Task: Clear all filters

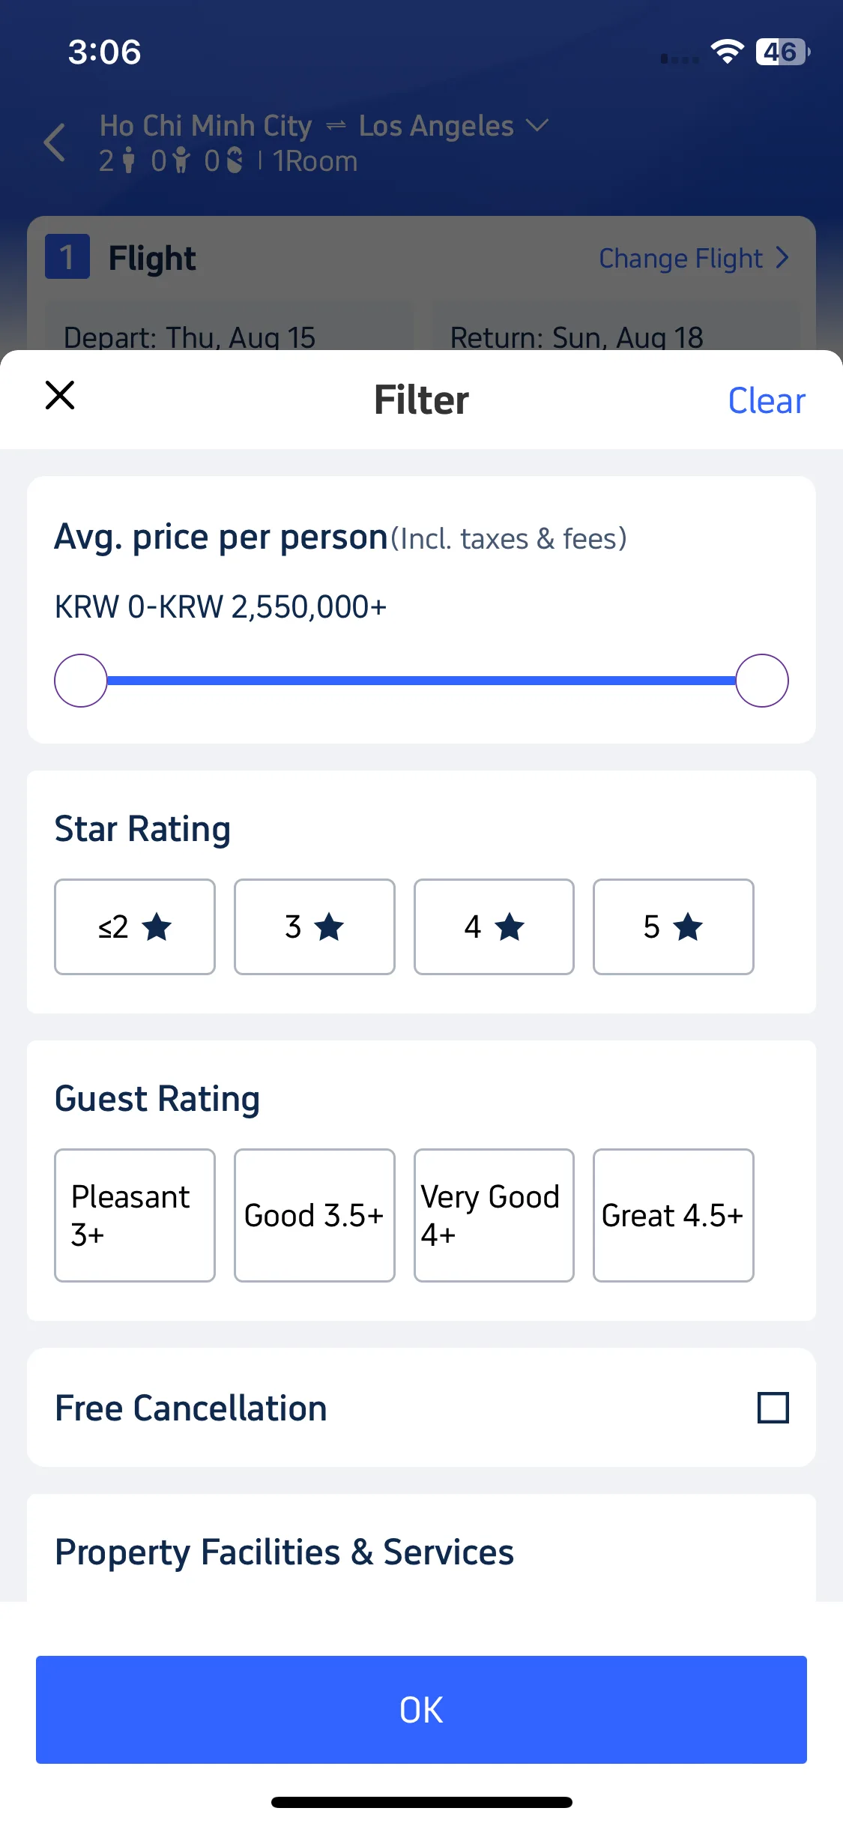Action: (x=767, y=400)
